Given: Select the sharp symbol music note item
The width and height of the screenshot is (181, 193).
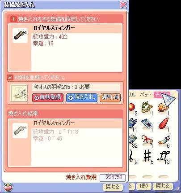Looking at the screenshot, I should (147, 156).
